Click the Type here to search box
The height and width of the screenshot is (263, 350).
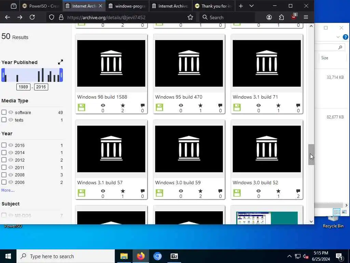coord(65,256)
